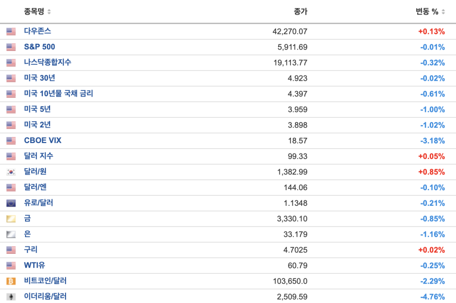Open the 금 commodity link
456x303 pixels.
[x=27, y=219]
